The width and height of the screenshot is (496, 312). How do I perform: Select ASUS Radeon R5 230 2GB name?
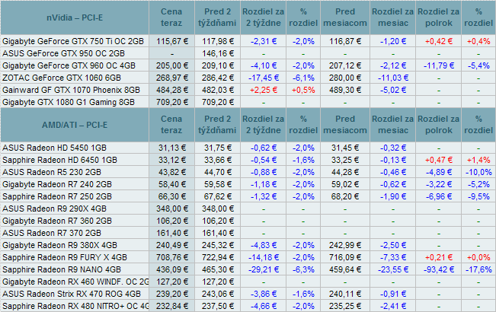[x=52, y=172]
